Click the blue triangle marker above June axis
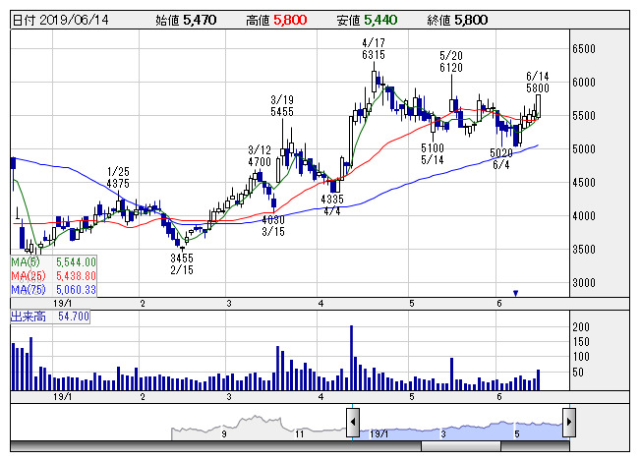Image resolution: width=641 pixels, height=461 pixels. click(516, 293)
